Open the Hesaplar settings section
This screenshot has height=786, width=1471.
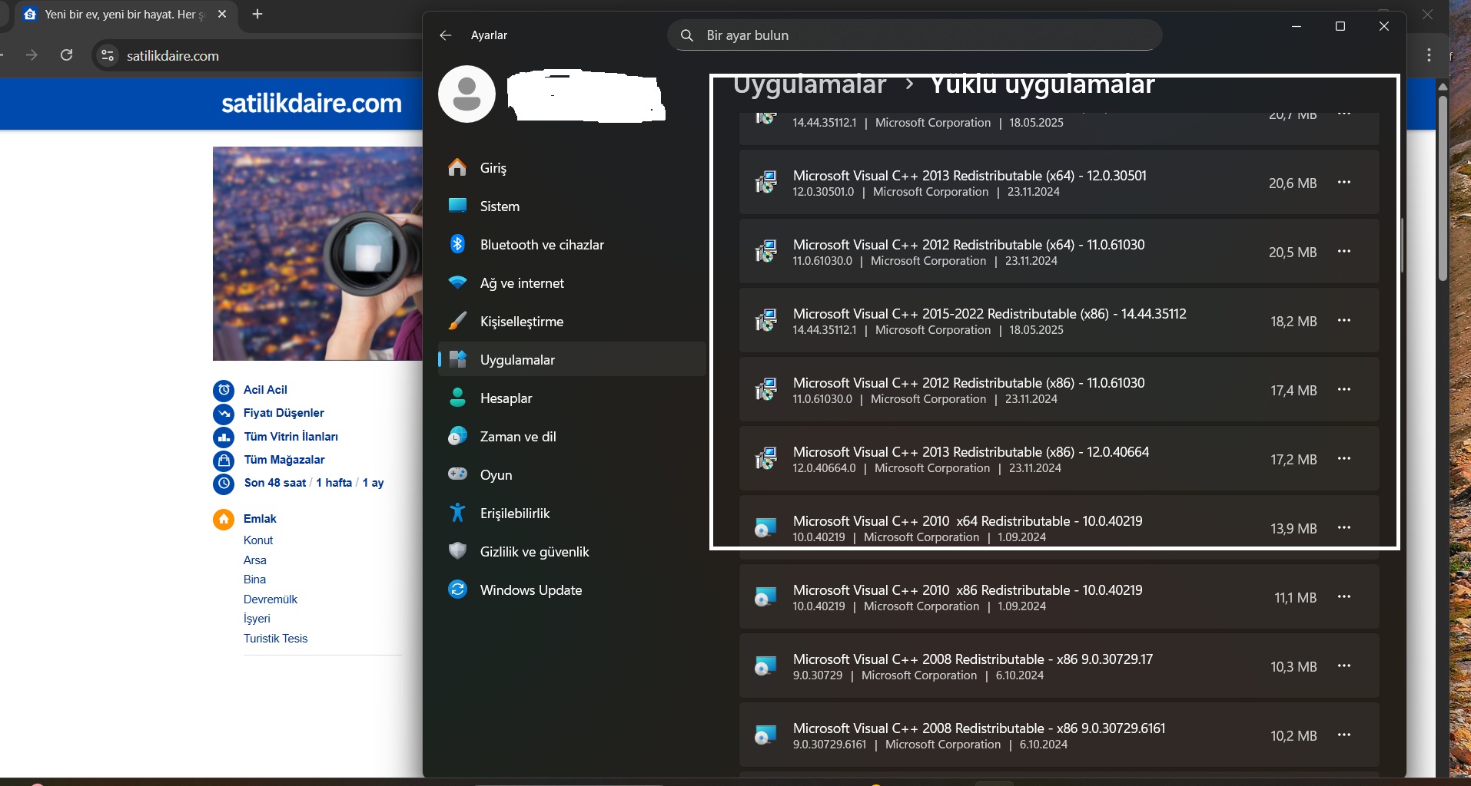click(x=572, y=398)
